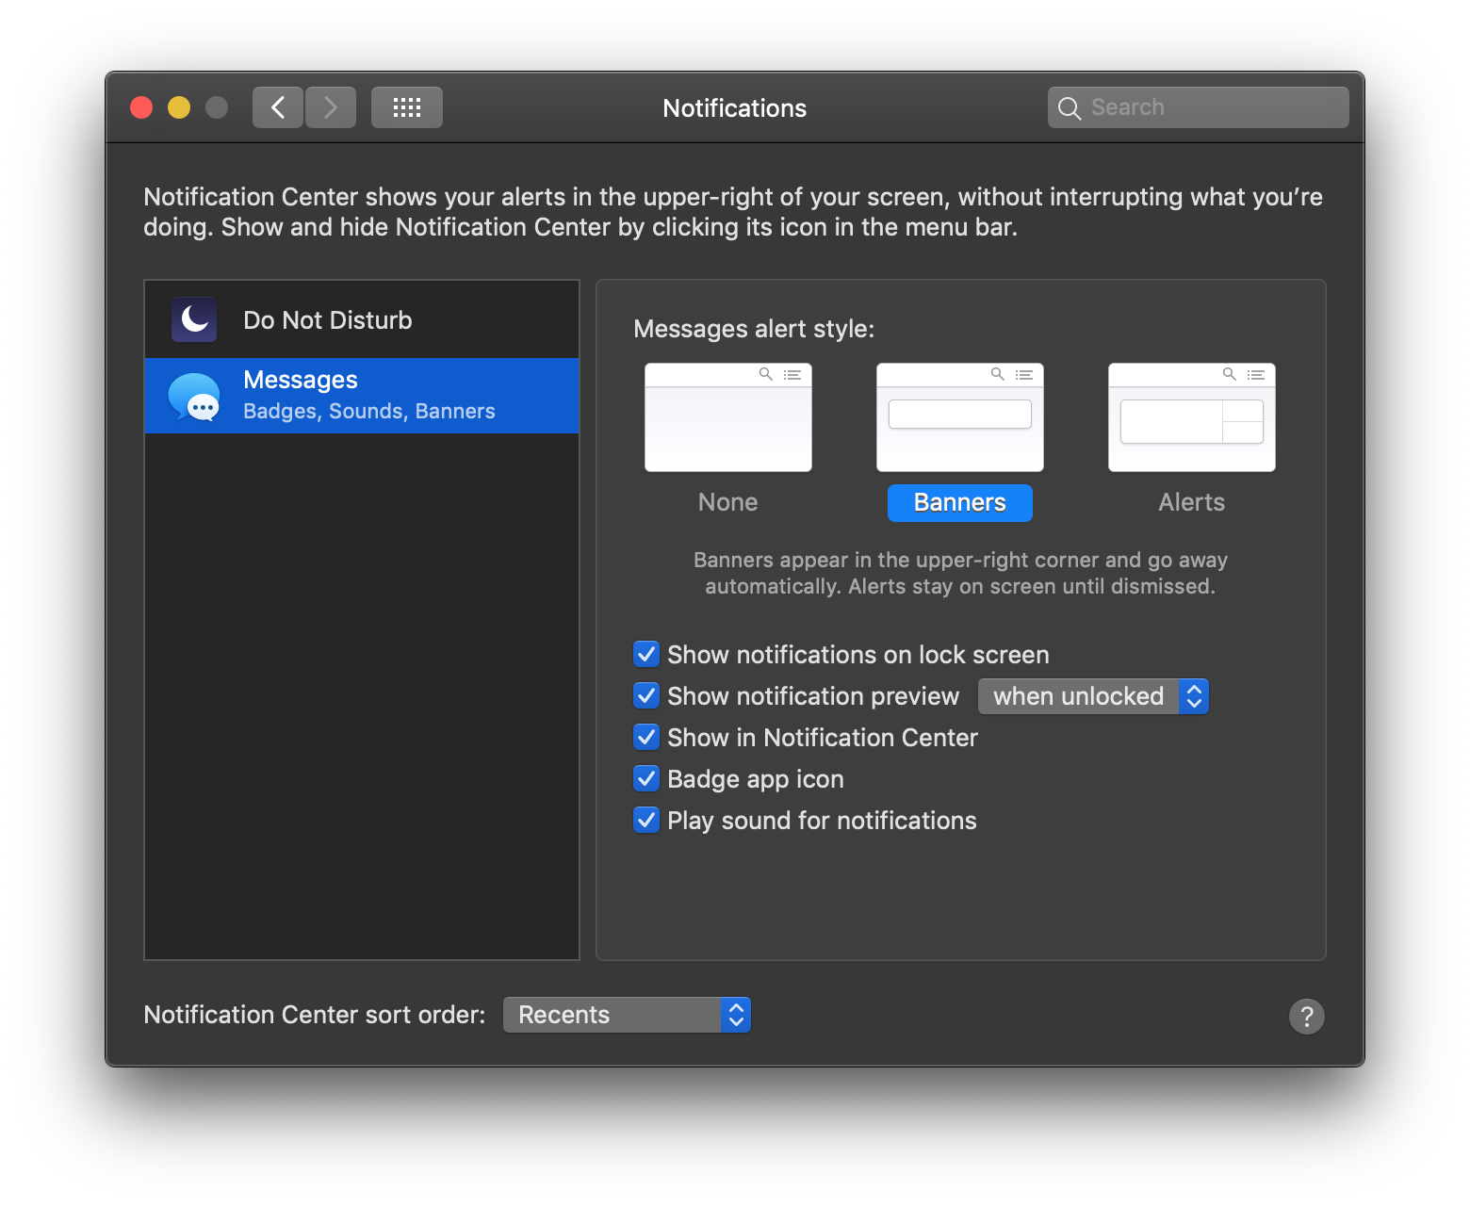Select the None alert style thumbnail
The image size is (1470, 1206).
pos(727,417)
